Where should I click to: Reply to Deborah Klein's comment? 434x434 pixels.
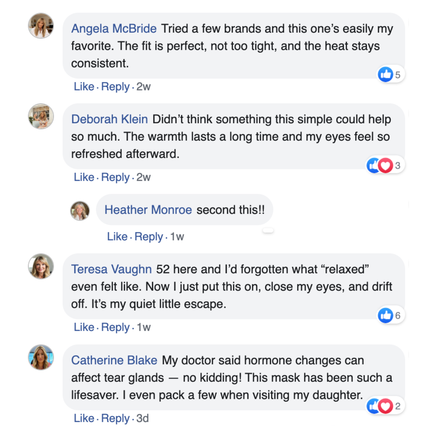coord(115,177)
